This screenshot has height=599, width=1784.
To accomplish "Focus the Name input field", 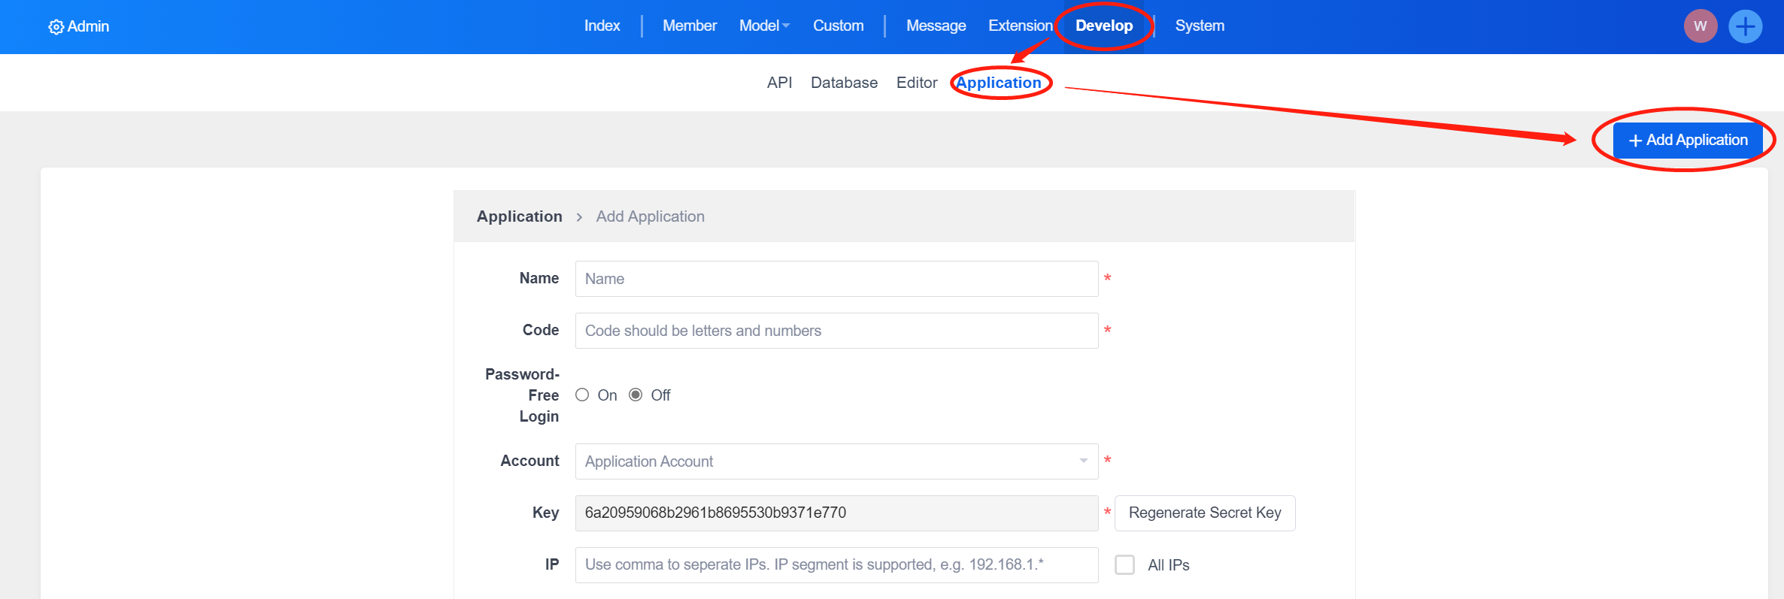I will point(836,279).
